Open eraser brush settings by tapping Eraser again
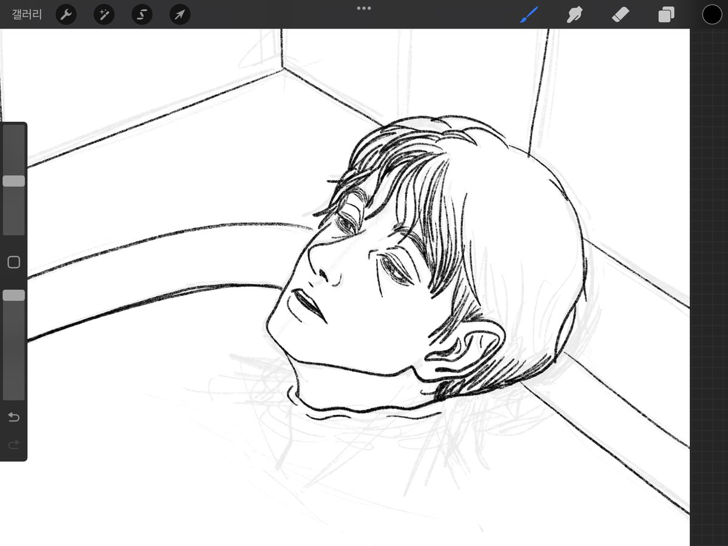The image size is (728, 546). pyautogui.click(x=620, y=14)
